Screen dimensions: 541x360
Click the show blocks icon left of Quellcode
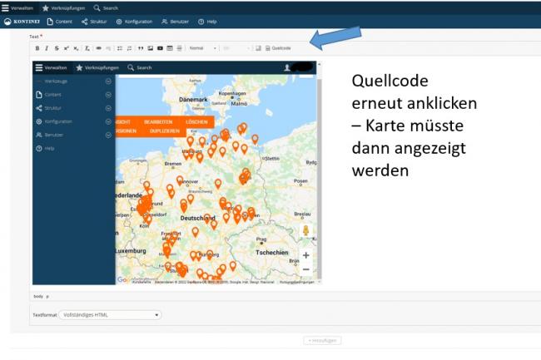pyautogui.click(x=258, y=48)
